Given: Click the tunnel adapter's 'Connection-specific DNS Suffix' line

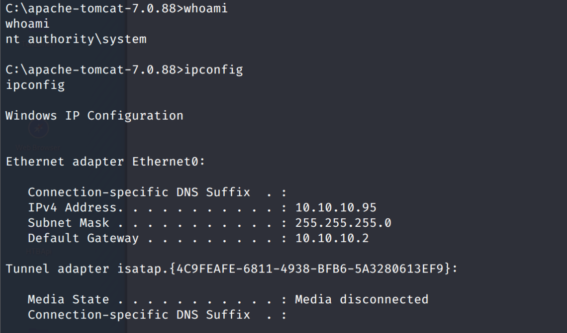Looking at the screenshot, I should click(x=139, y=315).
